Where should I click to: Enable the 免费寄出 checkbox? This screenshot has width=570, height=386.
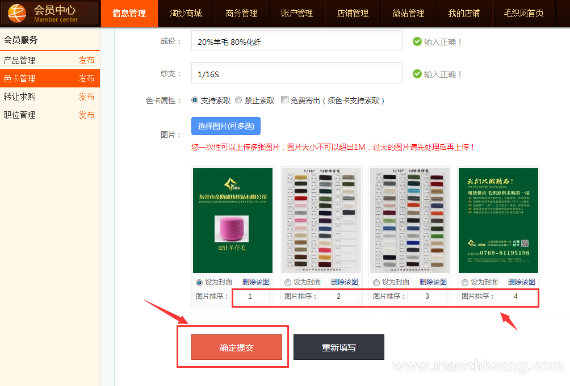[285, 100]
